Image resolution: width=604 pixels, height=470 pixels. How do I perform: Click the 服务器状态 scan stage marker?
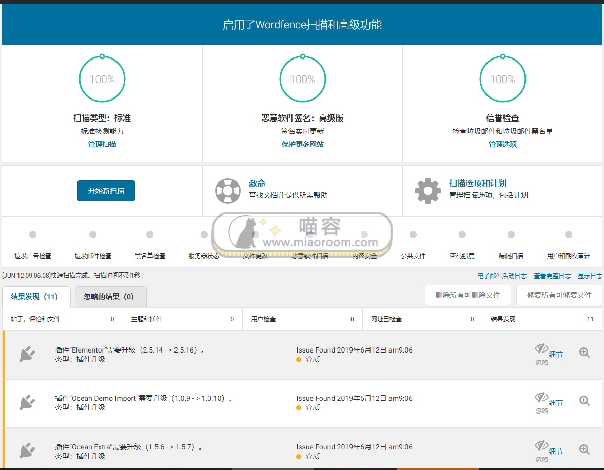tap(204, 234)
